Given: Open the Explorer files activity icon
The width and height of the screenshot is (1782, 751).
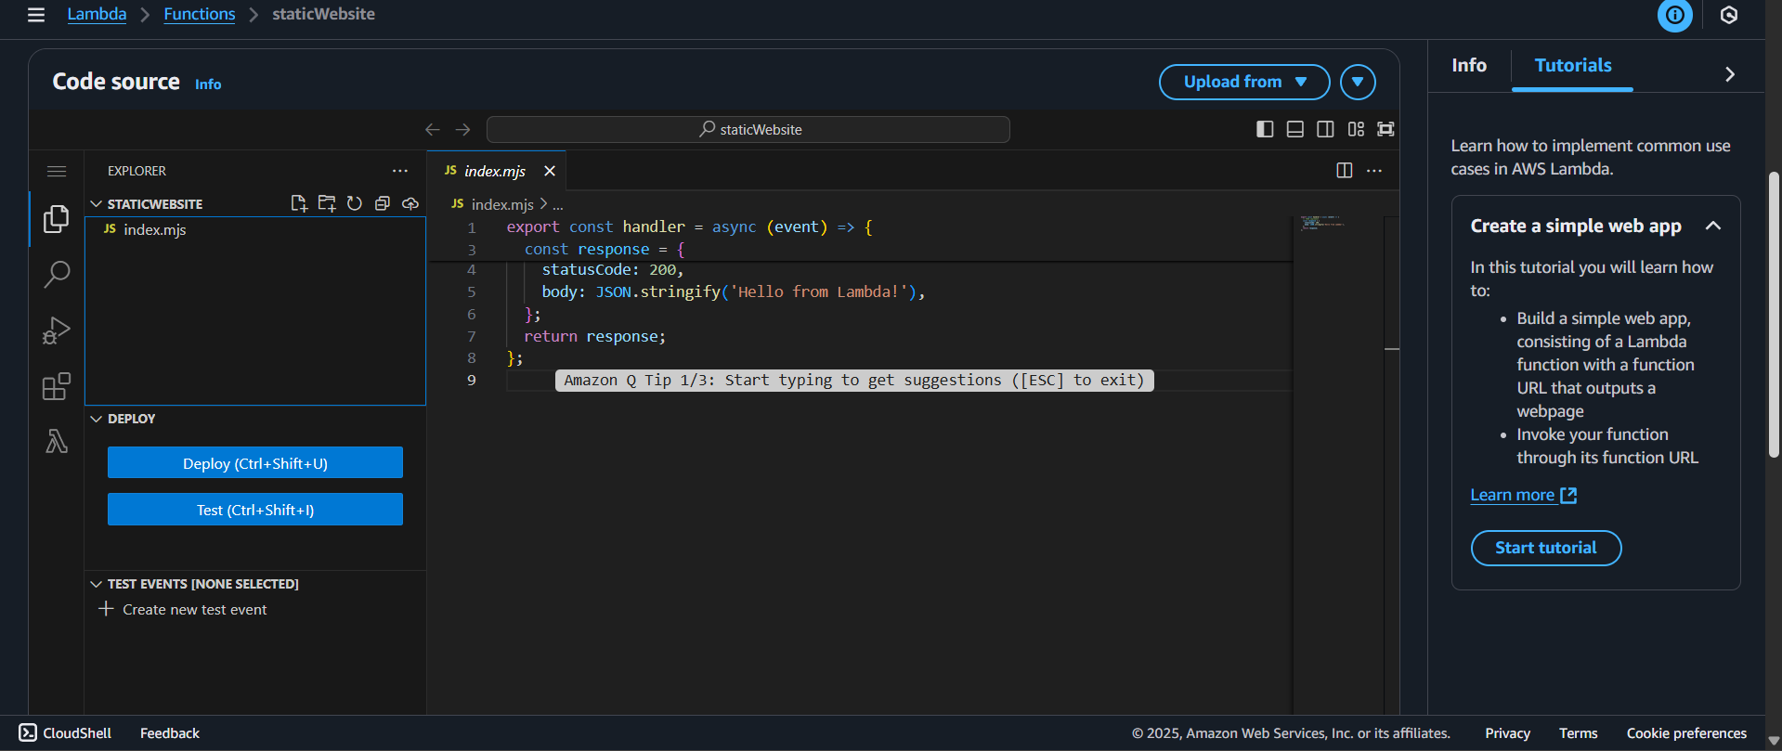Looking at the screenshot, I should click(57, 219).
